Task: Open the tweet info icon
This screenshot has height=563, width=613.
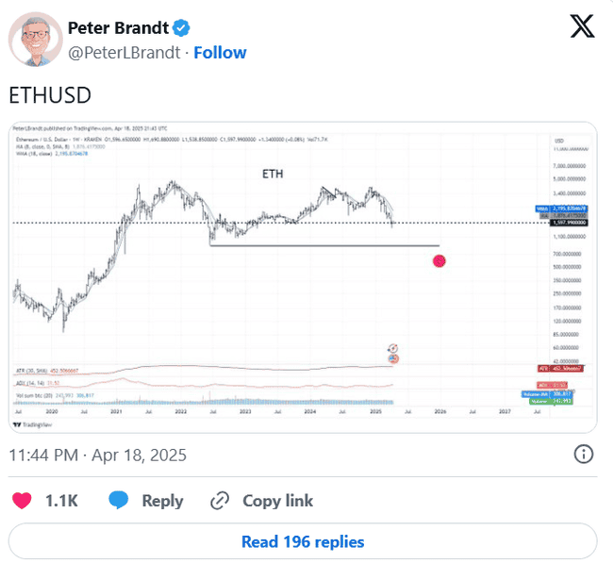Action: coord(584,455)
